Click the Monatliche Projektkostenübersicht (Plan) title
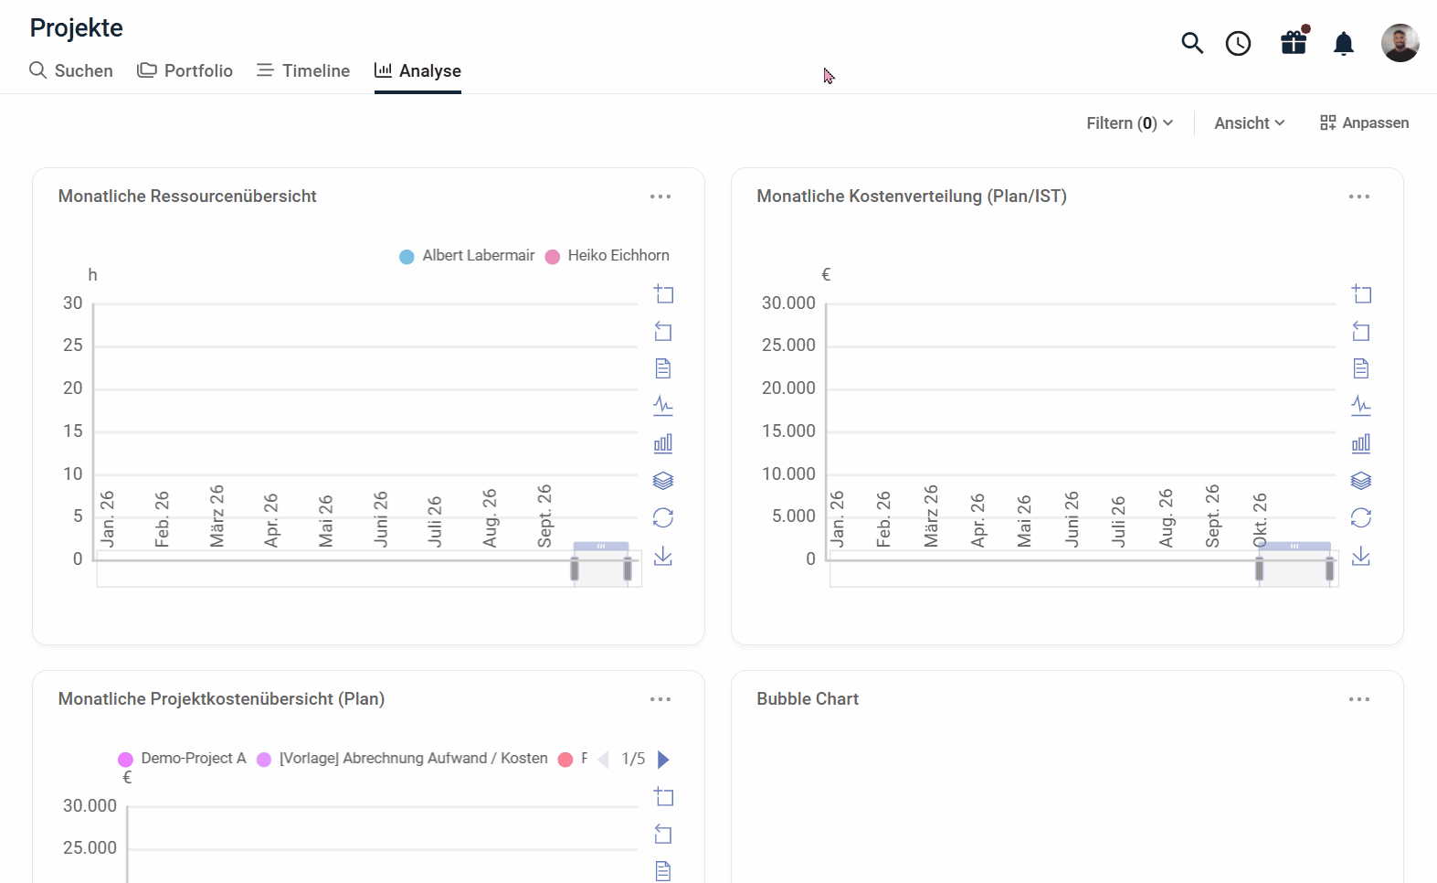Viewport: 1437px width, 883px height. (221, 699)
